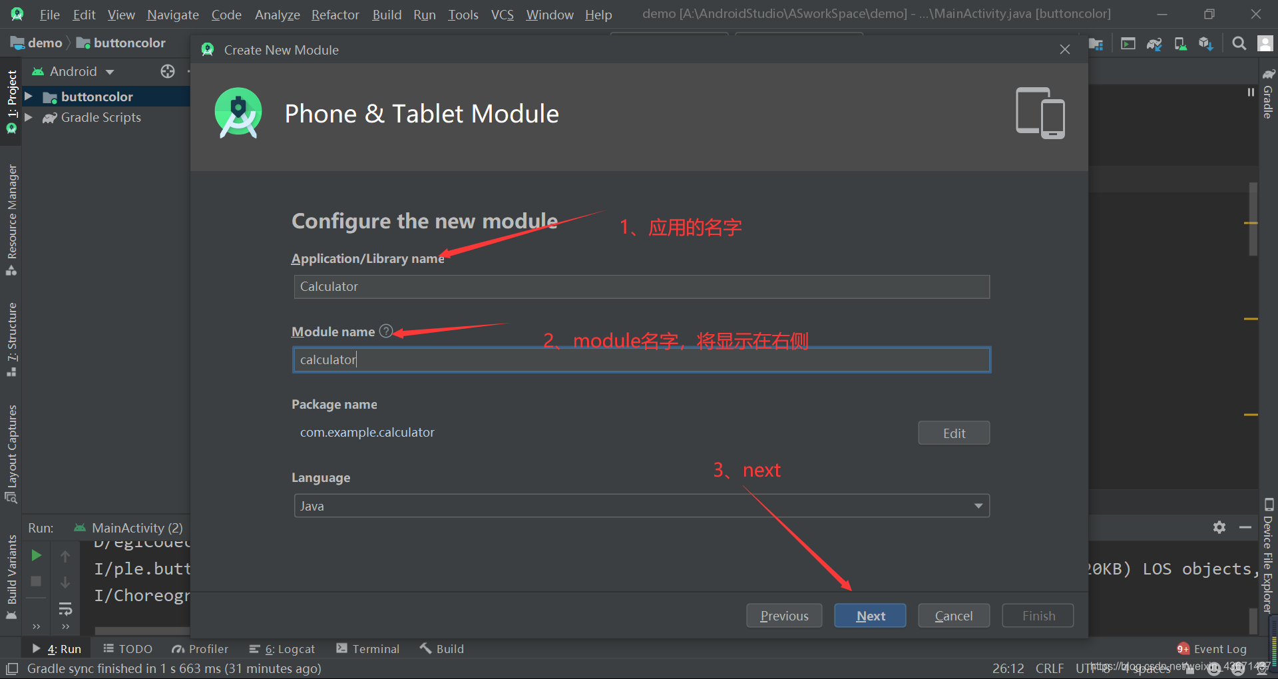Click the stop button in Run panel
1278x679 pixels.
pos(37,581)
